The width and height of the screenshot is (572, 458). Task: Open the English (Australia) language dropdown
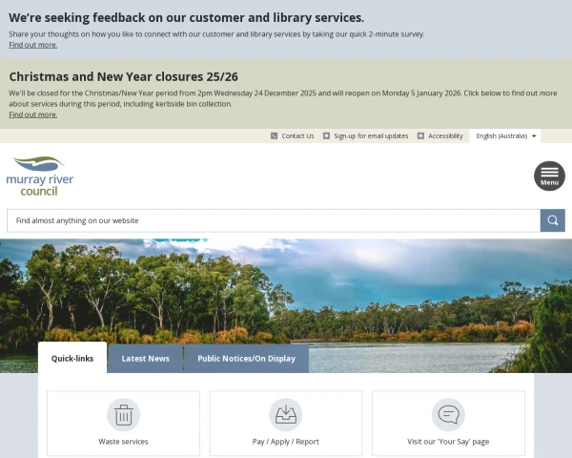[x=505, y=135]
